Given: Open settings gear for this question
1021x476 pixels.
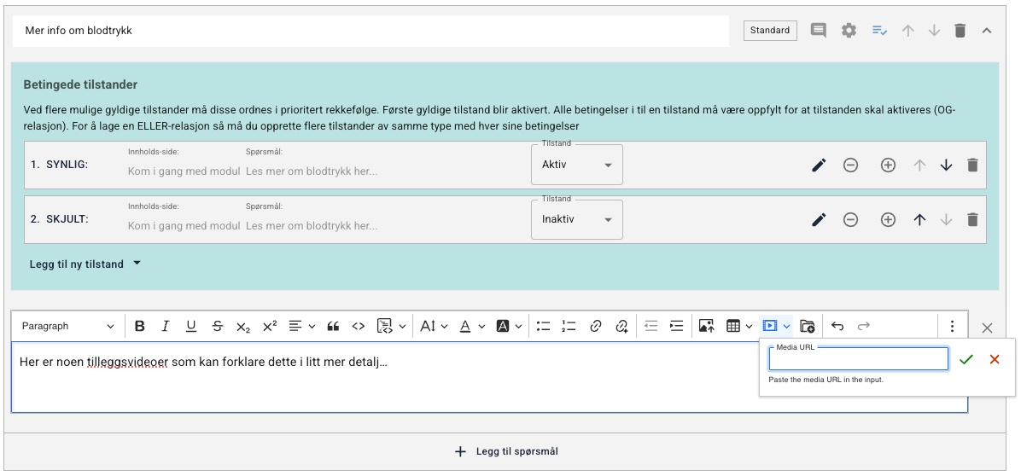Looking at the screenshot, I should [849, 31].
